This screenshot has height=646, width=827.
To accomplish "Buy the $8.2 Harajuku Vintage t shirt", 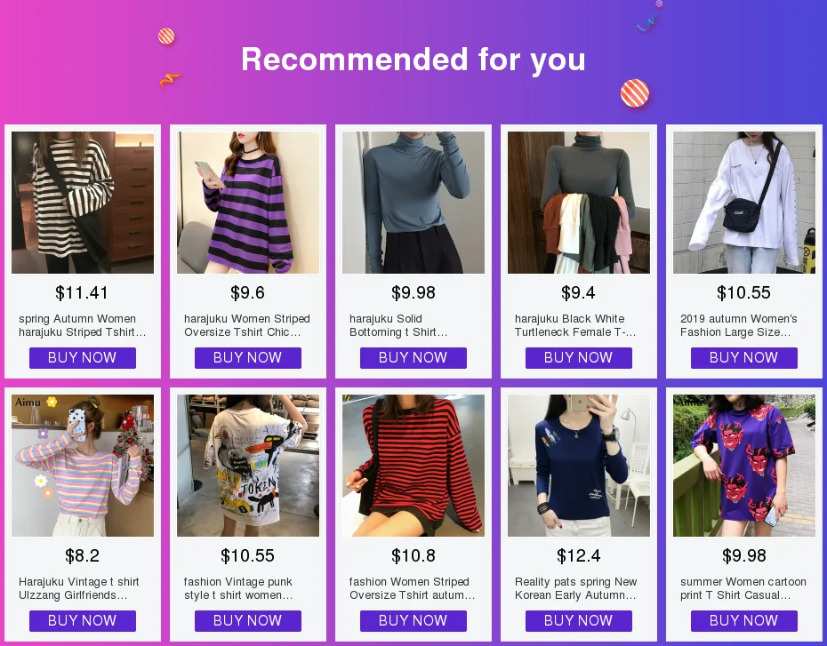I will (x=83, y=621).
